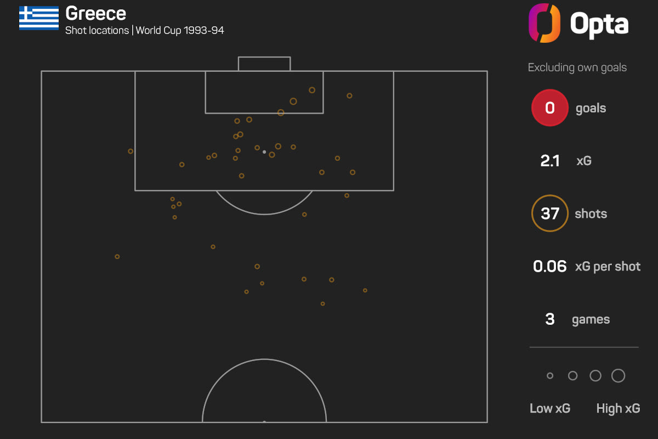This screenshot has width=658, height=439.
Task: Click the High xG legend label
Action: pos(618,409)
